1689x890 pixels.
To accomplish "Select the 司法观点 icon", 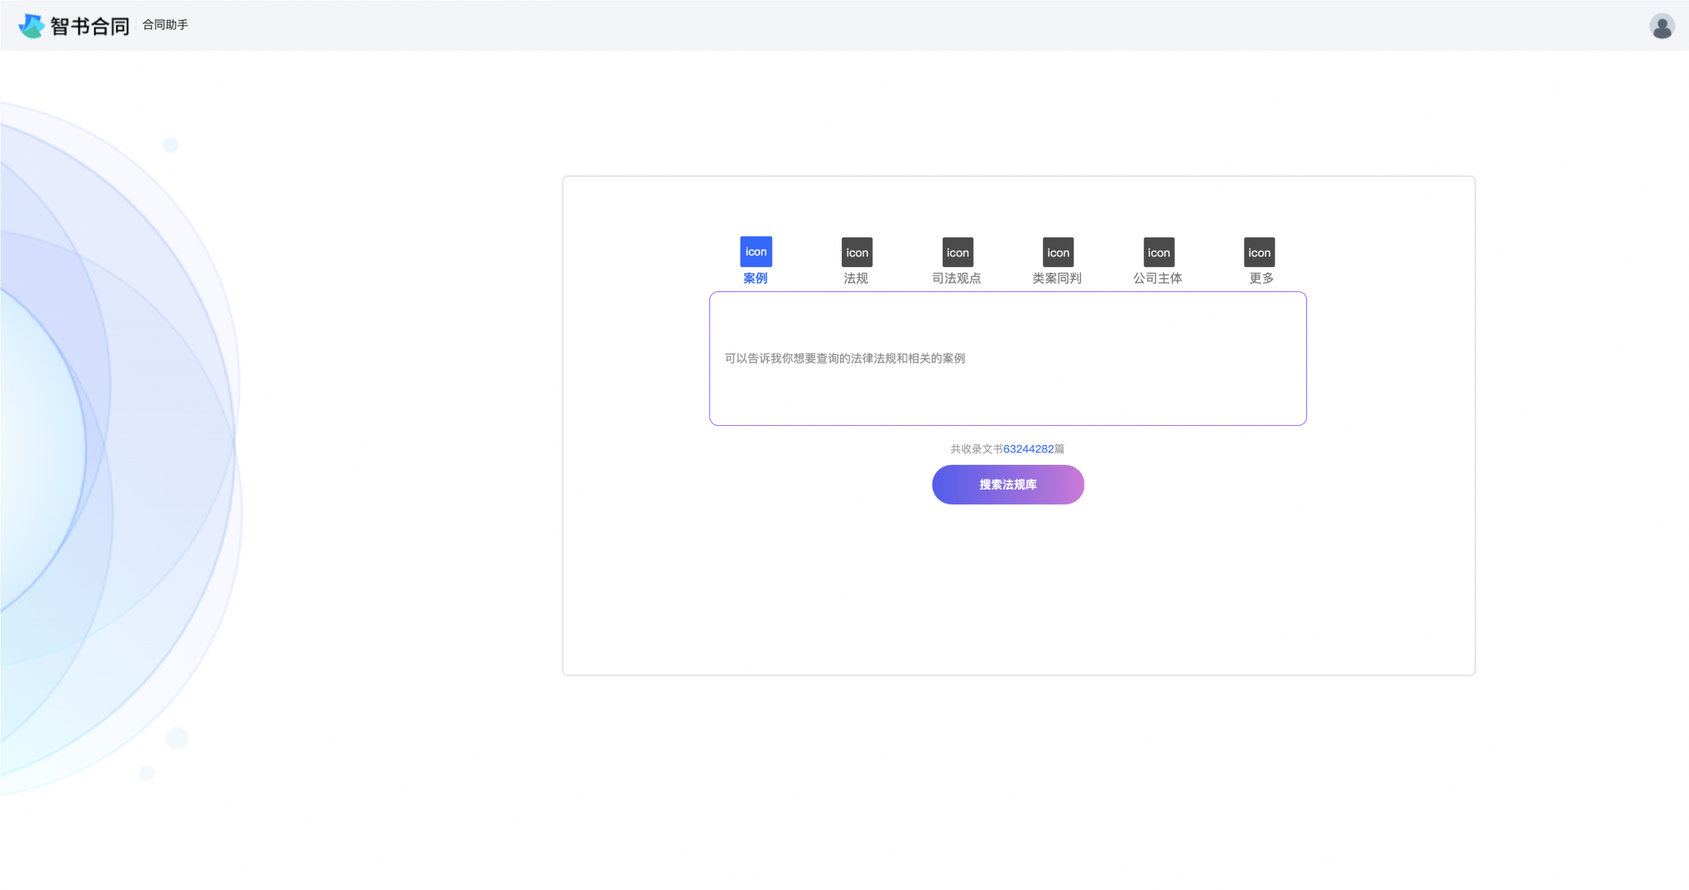I will 957,252.
